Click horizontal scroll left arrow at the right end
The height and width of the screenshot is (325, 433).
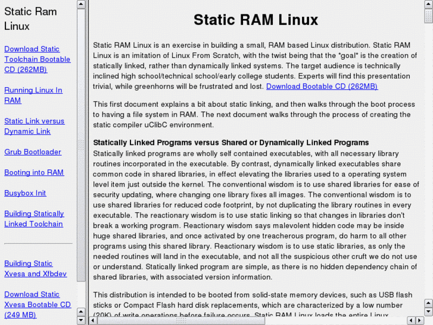(411, 320)
